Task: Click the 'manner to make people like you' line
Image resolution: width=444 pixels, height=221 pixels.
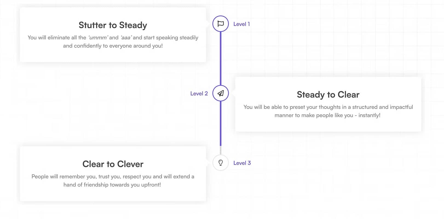Action: point(327,115)
